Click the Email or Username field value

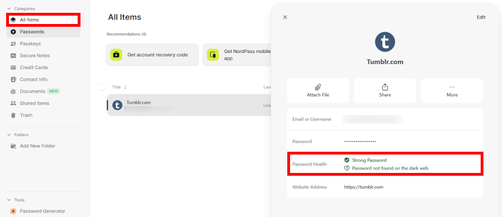coord(373,119)
